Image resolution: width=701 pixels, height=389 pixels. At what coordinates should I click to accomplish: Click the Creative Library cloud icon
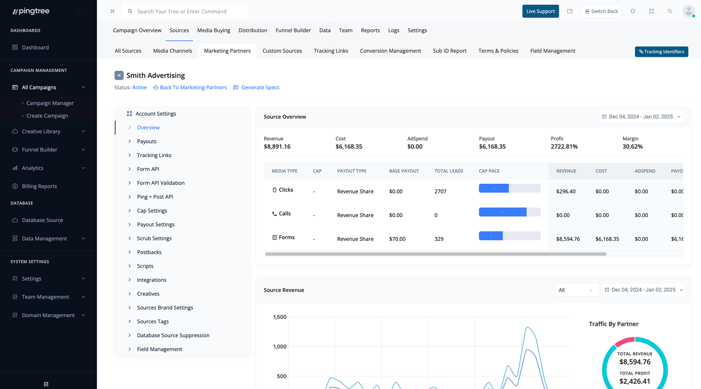pos(15,131)
